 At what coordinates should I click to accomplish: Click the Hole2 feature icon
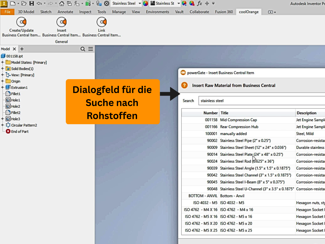(8, 106)
